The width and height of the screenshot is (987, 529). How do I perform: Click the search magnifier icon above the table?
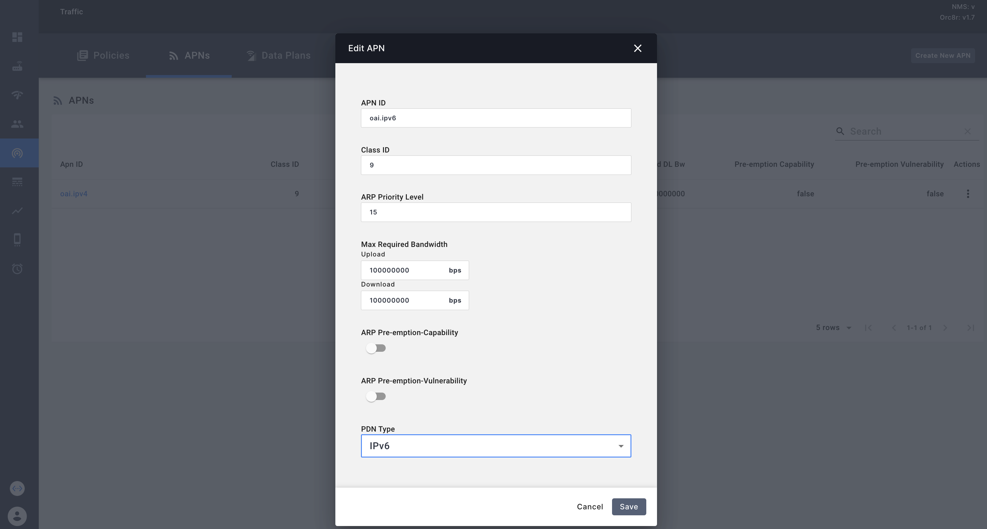(x=840, y=131)
